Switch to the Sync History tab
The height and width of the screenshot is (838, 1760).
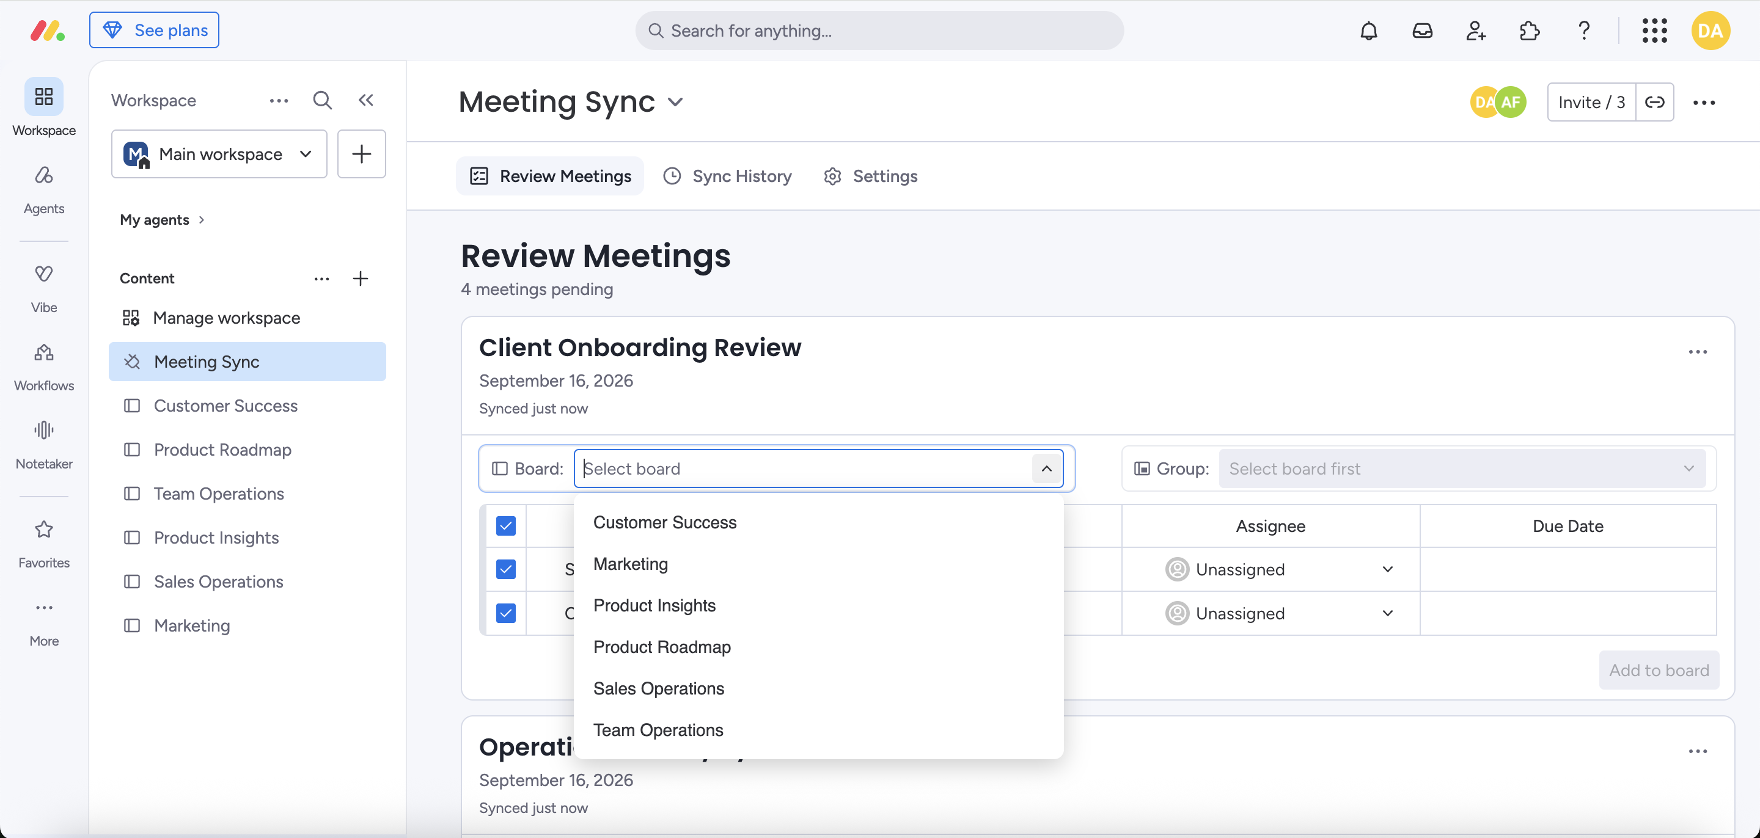728,176
